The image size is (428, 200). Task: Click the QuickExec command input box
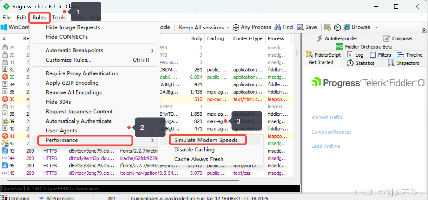(150, 189)
